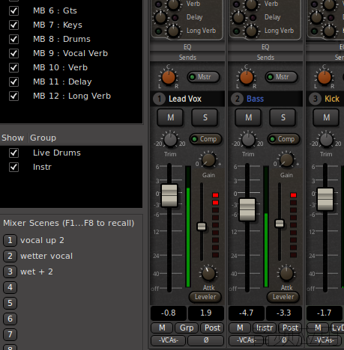Image resolution: width=344 pixels, height=350 pixels.
Task: Open Lead Vox Grp group selector
Action: click(x=187, y=328)
